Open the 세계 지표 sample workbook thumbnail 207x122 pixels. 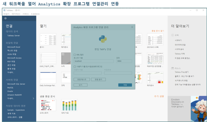click(69, 105)
